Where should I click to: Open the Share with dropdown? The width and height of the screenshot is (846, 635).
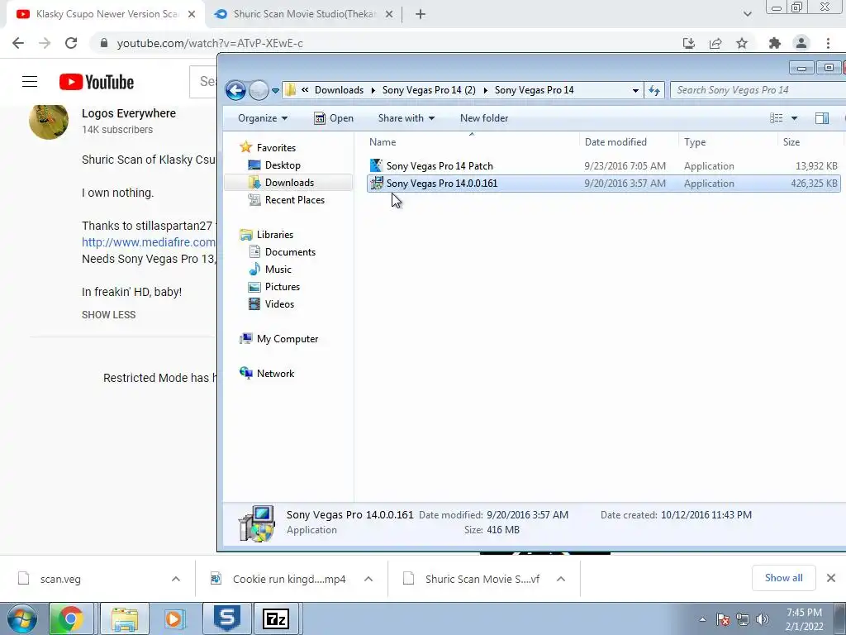[x=406, y=118]
